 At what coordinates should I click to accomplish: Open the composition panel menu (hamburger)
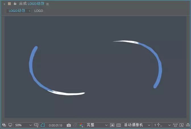pyautogui.click(x=47, y=4)
